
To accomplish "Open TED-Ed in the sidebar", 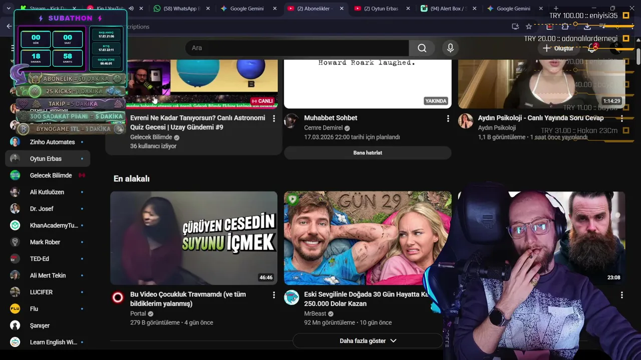I will [x=48, y=258].
